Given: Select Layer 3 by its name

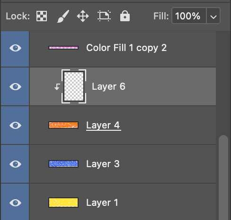Looking at the screenshot, I should pyautogui.click(x=103, y=164).
